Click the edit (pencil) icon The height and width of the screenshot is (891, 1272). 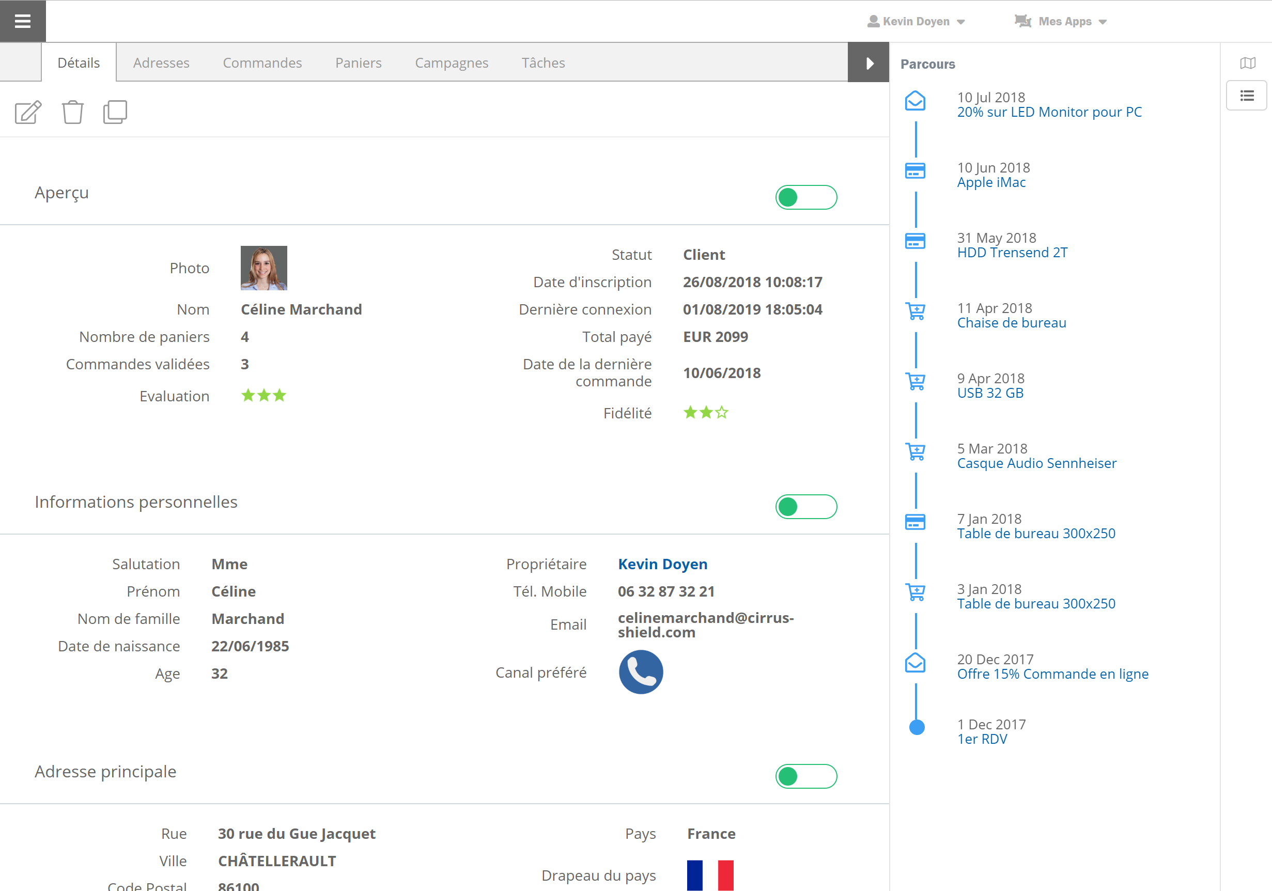point(27,111)
